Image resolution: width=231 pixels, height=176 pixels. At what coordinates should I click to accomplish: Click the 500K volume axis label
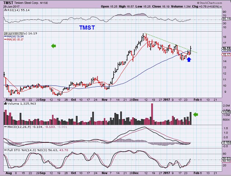click(x=226, y=120)
